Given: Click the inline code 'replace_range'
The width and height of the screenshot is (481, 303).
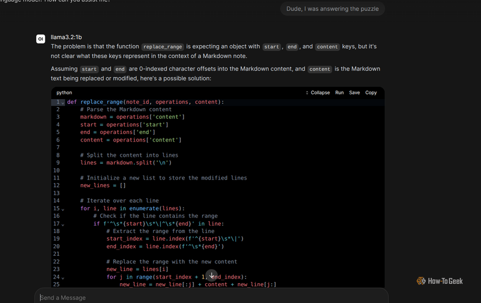Looking at the screenshot, I should tap(163, 47).
